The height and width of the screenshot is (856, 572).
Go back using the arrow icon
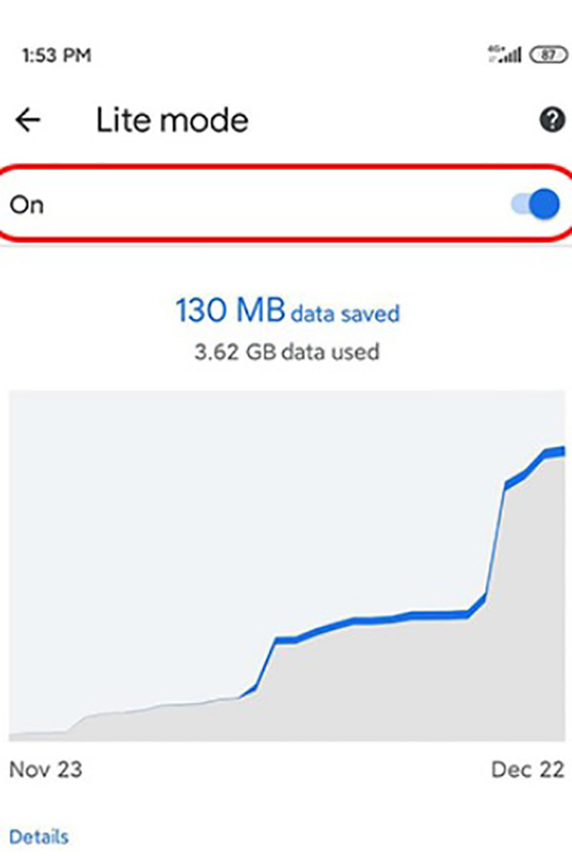click(29, 120)
